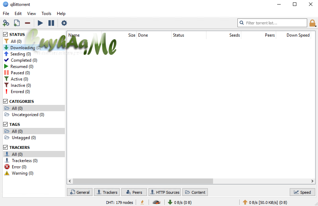The height and width of the screenshot is (206, 318).
Task: Toggle the TRACKERS section checkbox
Action: (6, 147)
